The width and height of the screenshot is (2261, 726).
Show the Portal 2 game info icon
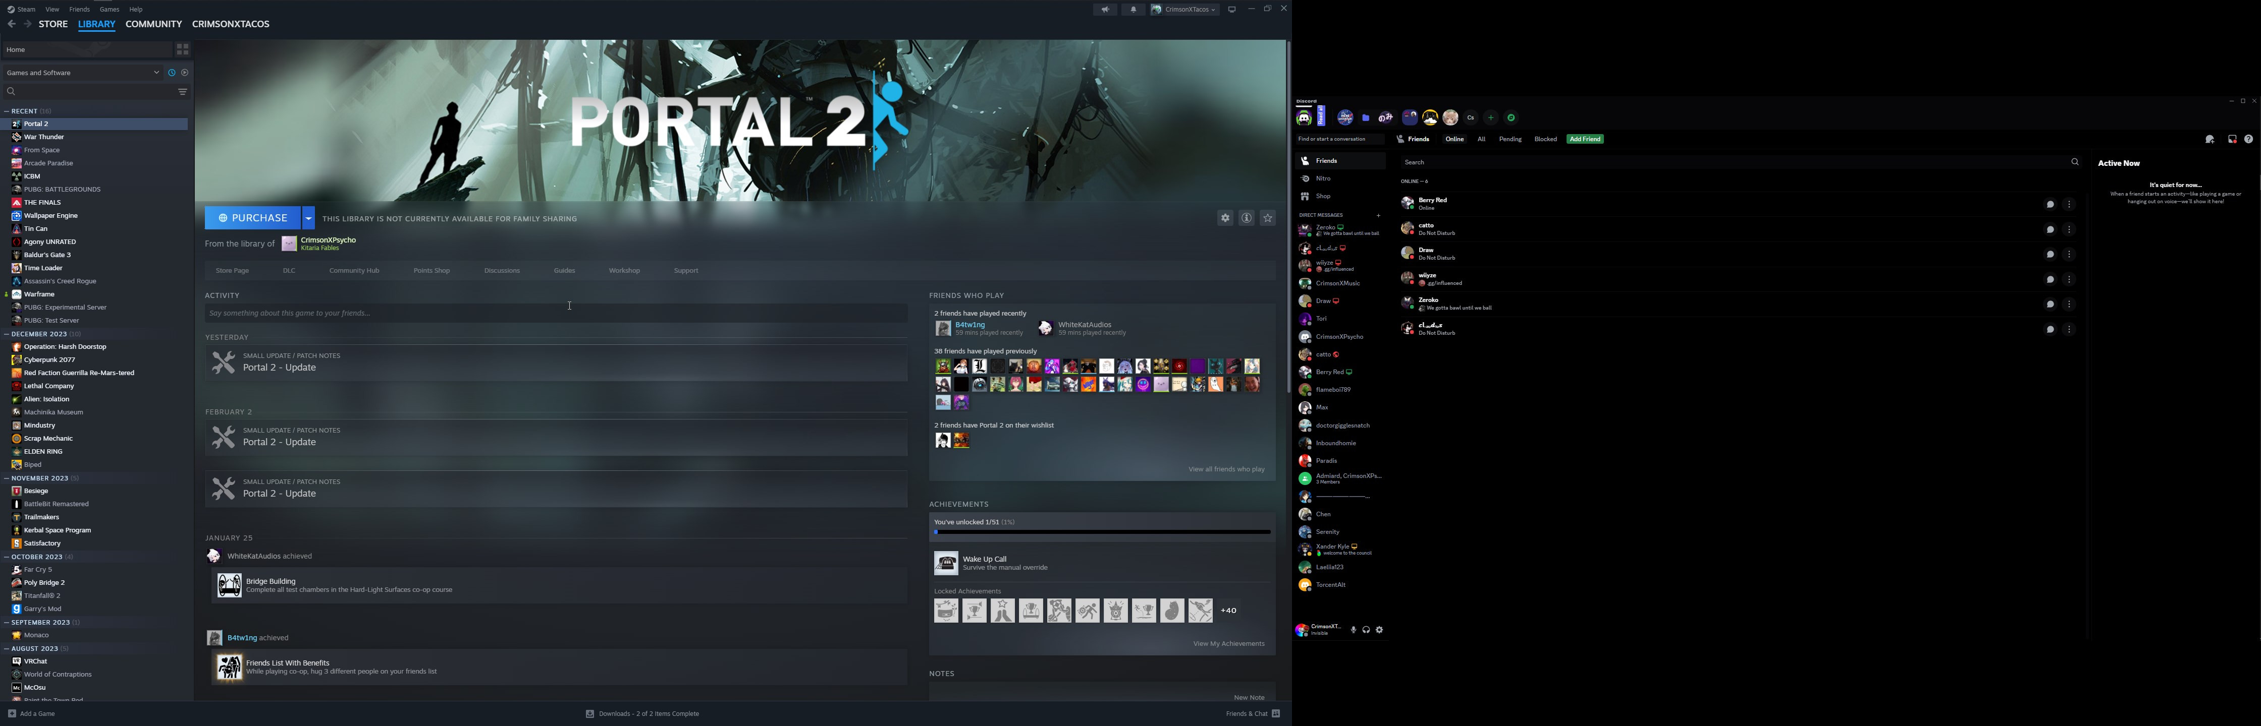tap(1247, 218)
